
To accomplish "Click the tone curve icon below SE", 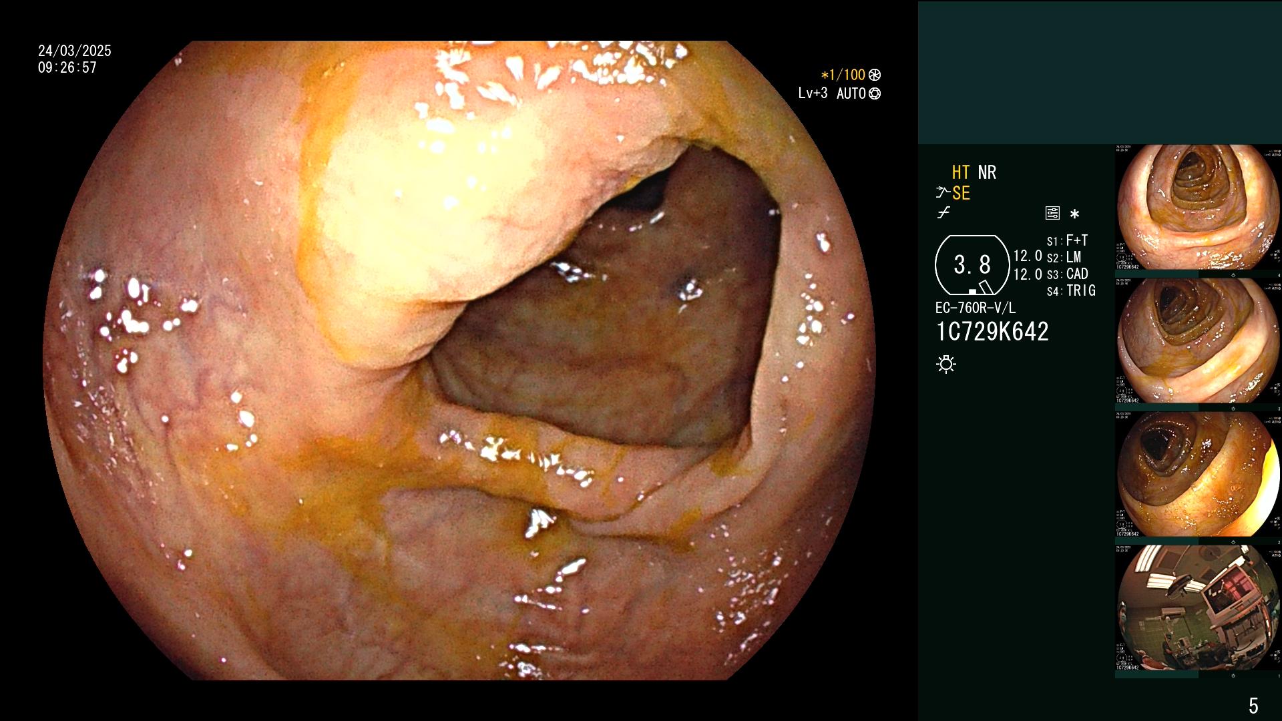I will click(943, 213).
